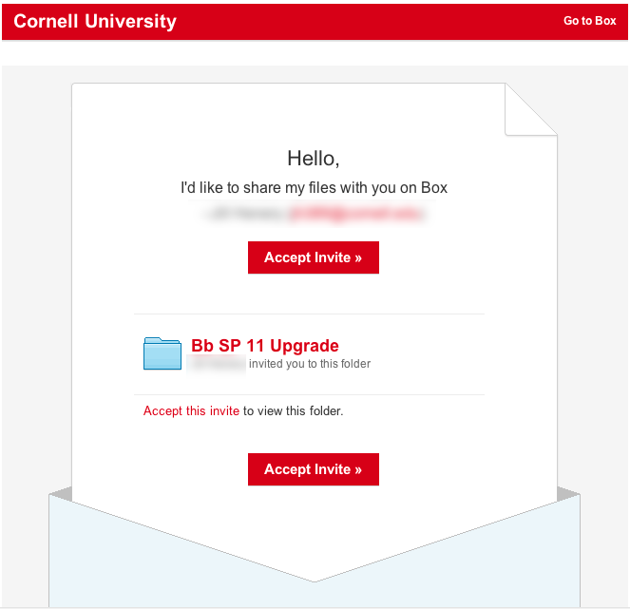
Task: Click the divider line above folder entry
Action: click(x=309, y=314)
